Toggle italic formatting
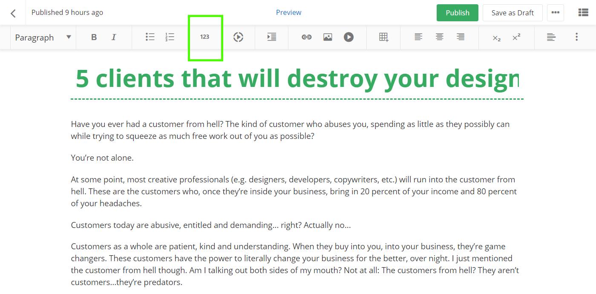Image resolution: width=596 pixels, height=294 pixels. click(x=114, y=37)
